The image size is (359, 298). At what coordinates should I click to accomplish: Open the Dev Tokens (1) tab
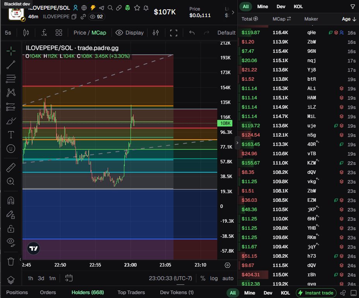click(177, 292)
